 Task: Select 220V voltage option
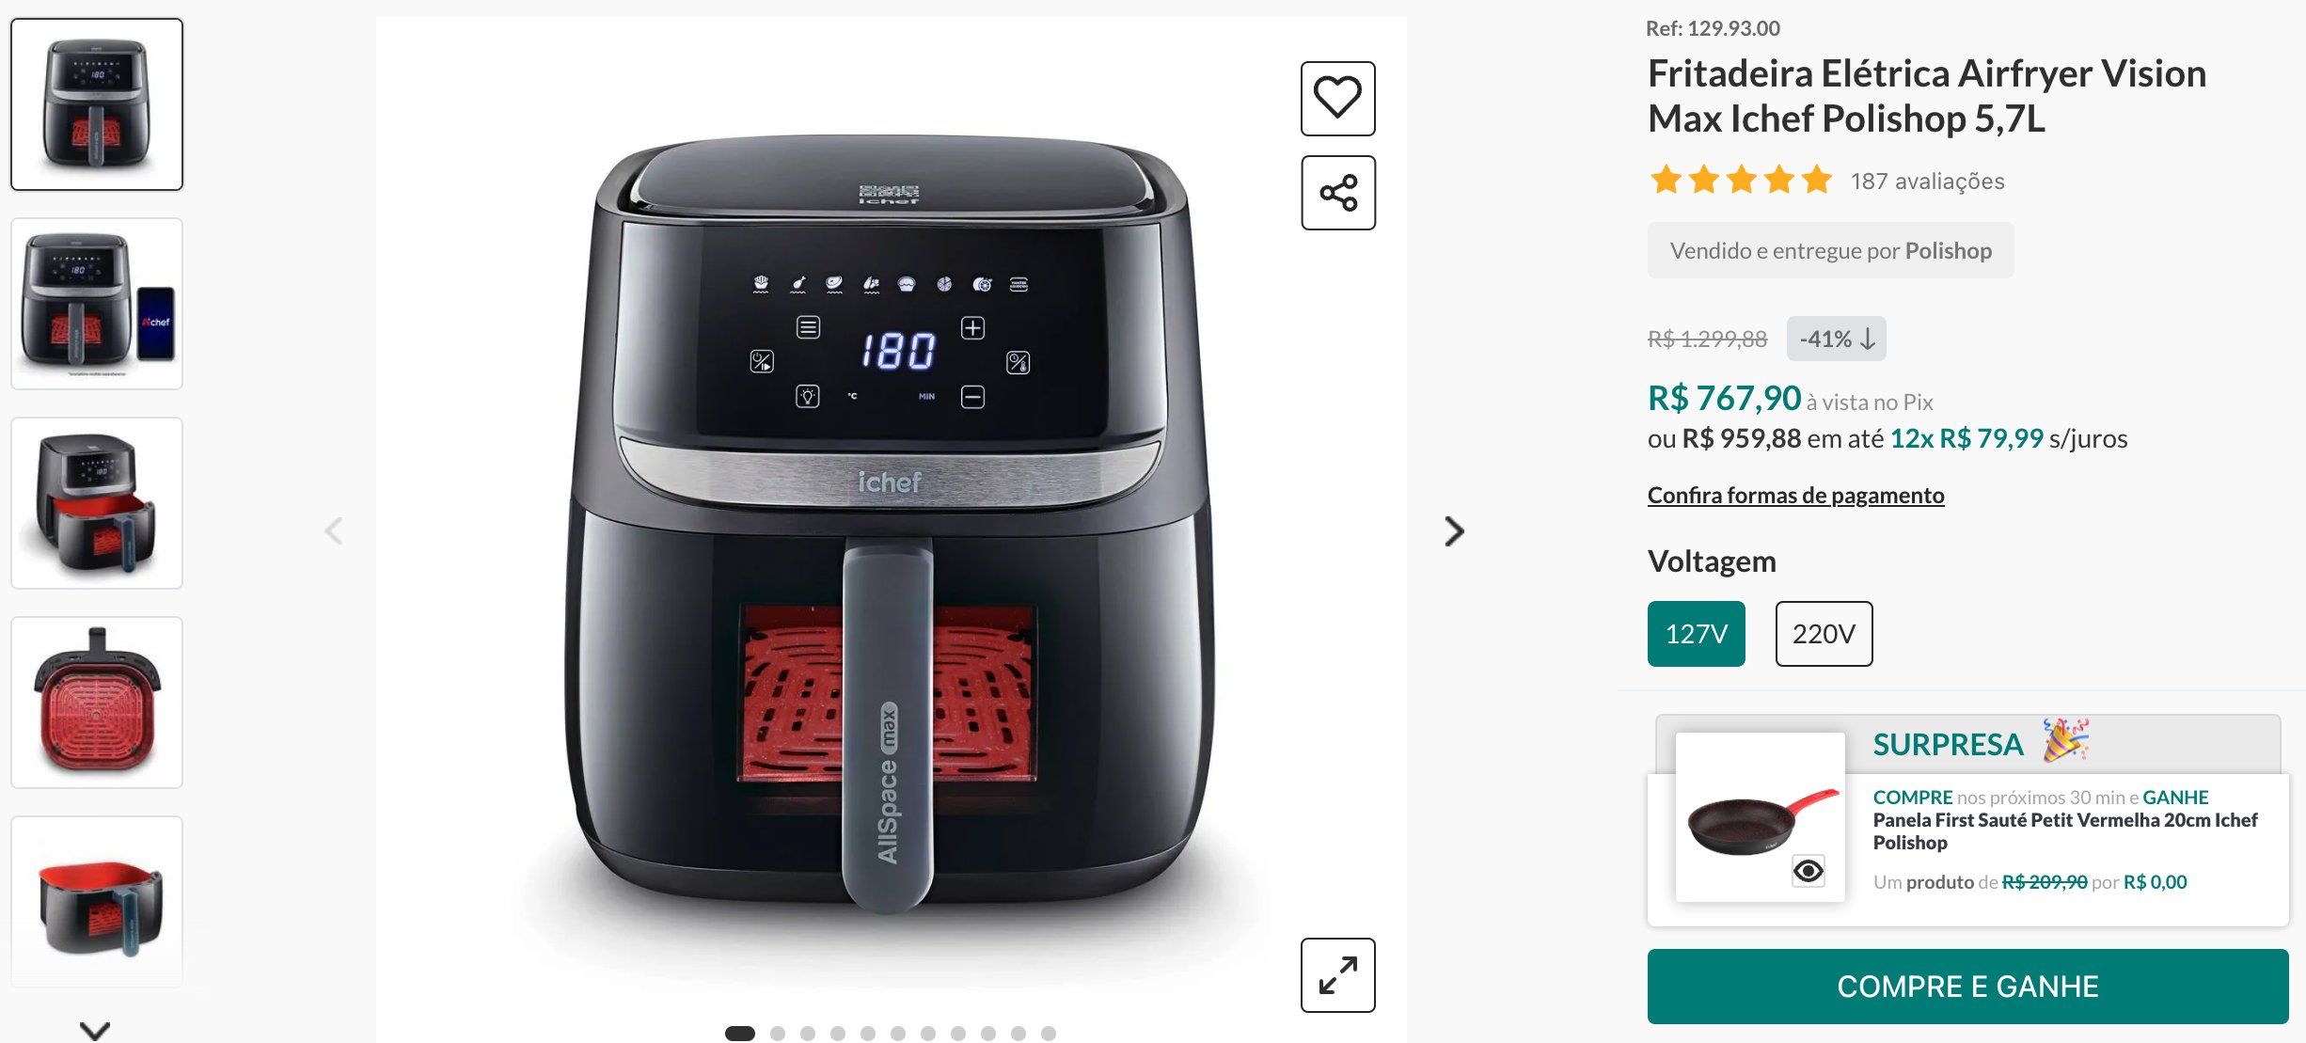point(1824,634)
